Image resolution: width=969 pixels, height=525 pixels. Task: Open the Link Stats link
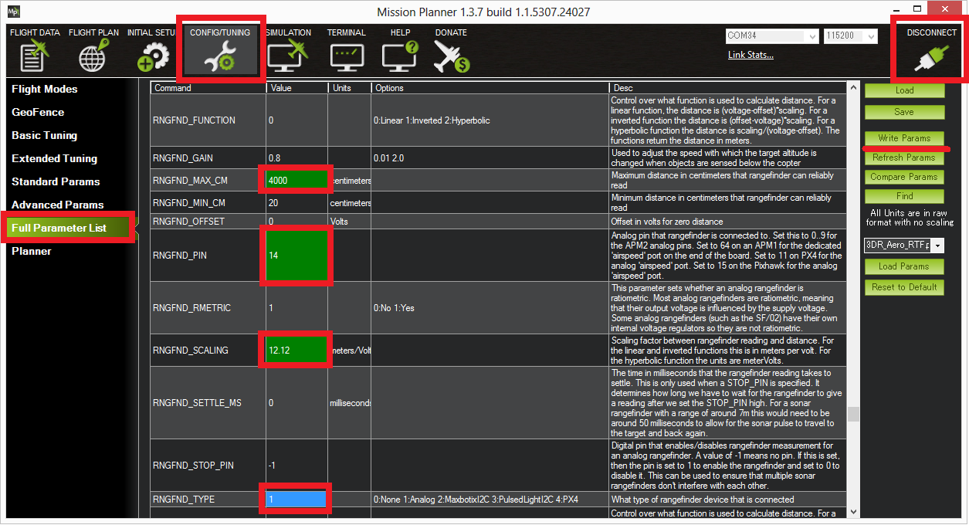tap(750, 55)
